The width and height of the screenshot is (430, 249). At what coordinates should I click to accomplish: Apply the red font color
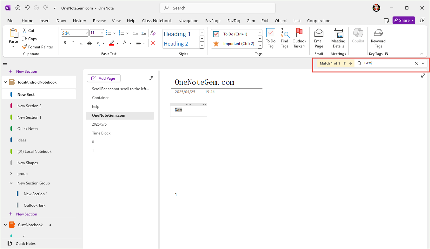(x=112, y=43)
